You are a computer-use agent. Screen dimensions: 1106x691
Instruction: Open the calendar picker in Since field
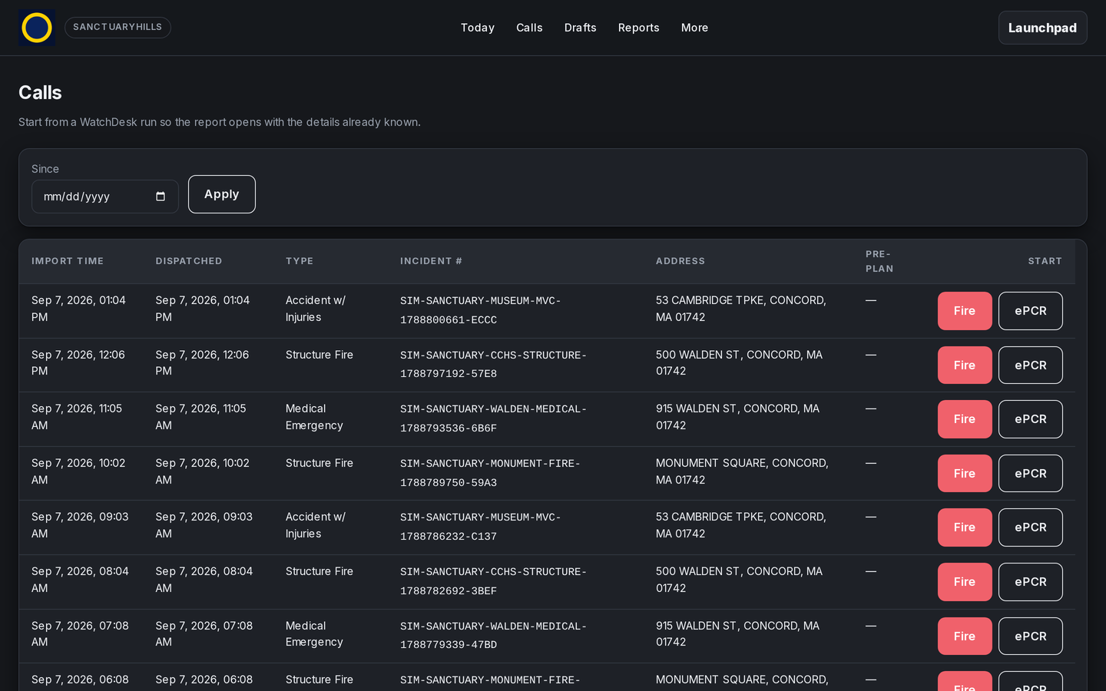click(x=161, y=197)
